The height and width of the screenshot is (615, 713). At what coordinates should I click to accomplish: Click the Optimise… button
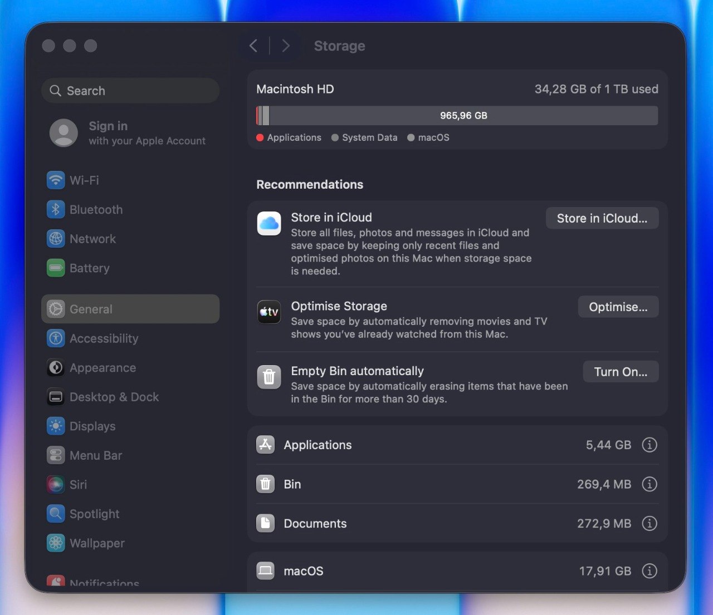(x=618, y=307)
